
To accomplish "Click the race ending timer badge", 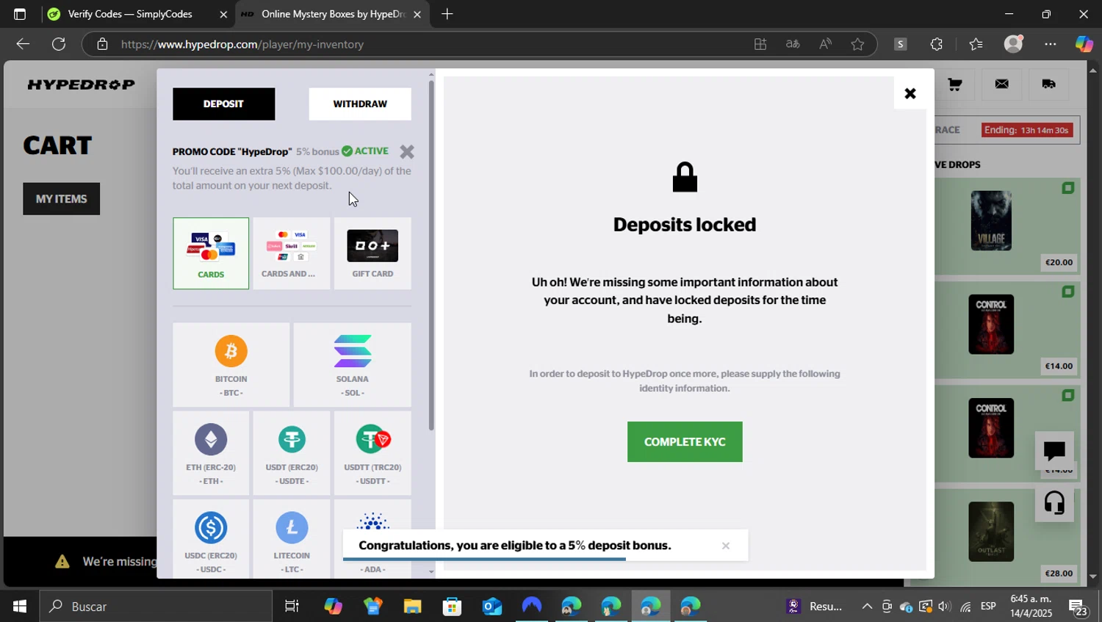I will coord(1027,130).
